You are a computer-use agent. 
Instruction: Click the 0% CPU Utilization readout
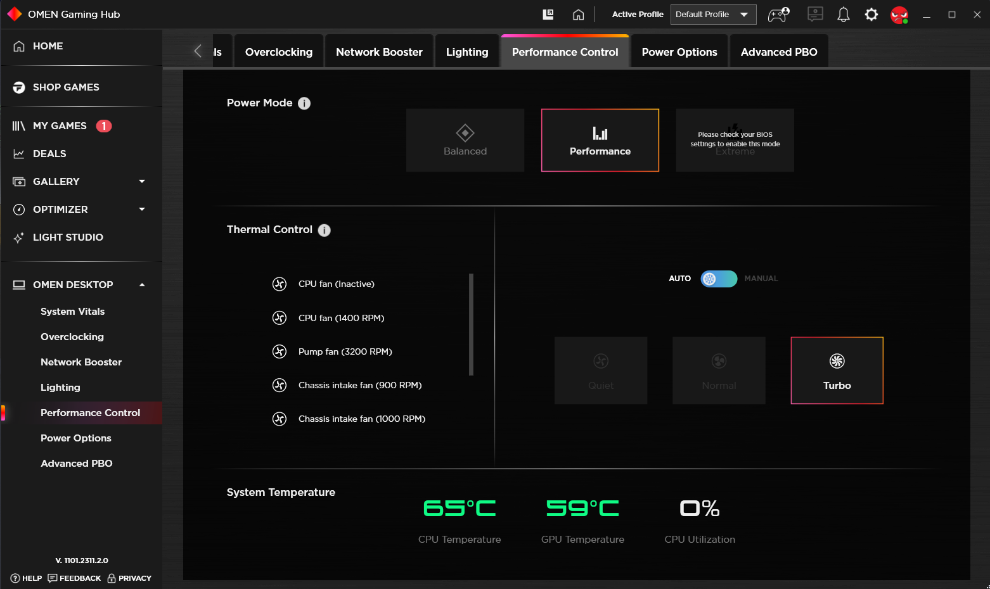tap(700, 508)
